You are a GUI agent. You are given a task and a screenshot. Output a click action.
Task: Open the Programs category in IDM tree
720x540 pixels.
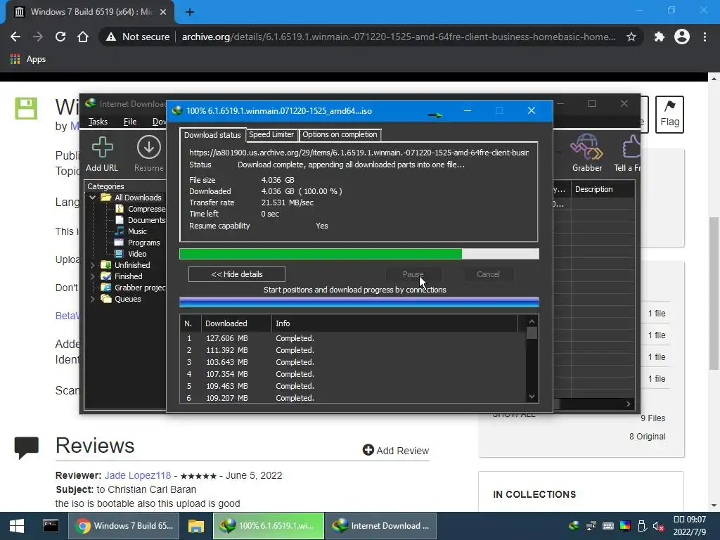[143, 243]
